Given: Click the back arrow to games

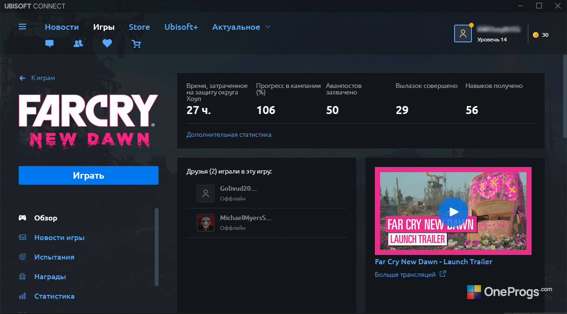Looking at the screenshot, I should (x=22, y=78).
